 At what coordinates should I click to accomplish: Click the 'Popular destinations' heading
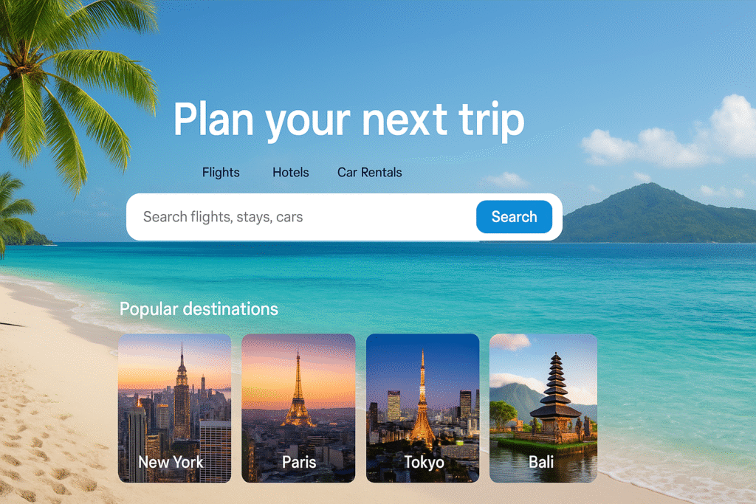(199, 309)
